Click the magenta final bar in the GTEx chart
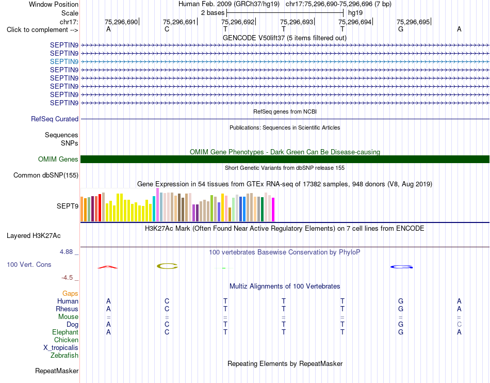This screenshot has width=490, height=383. click(273, 210)
